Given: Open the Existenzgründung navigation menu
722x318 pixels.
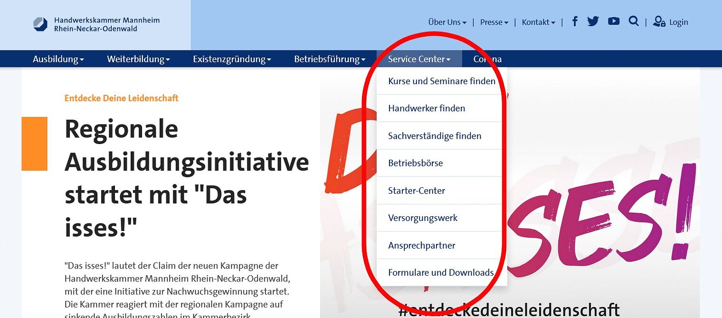Looking at the screenshot, I should tap(232, 59).
